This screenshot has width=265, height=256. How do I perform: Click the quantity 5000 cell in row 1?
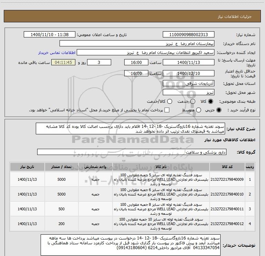(x=61, y=179)
